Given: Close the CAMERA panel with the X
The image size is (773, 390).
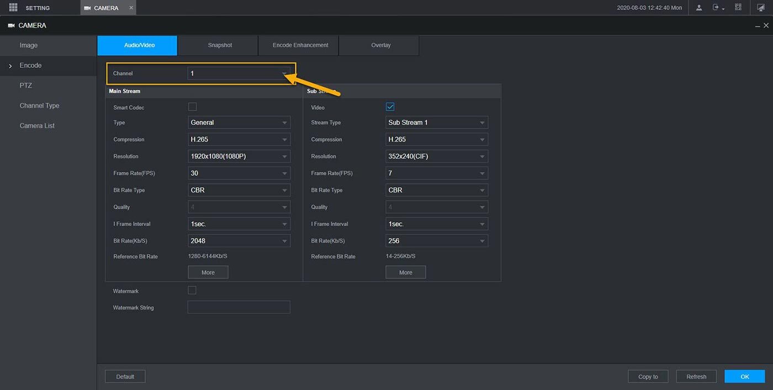Looking at the screenshot, I should pyautogui.click(x=766, y=26).
